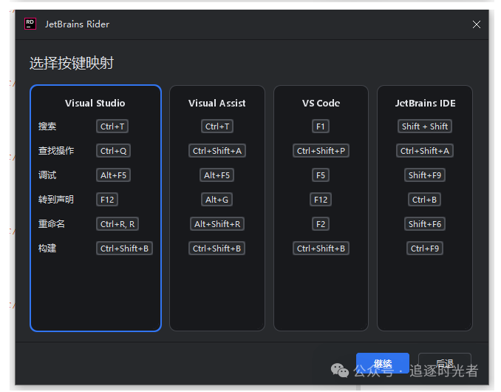Click the 转到声明 label

pos(56,200)
